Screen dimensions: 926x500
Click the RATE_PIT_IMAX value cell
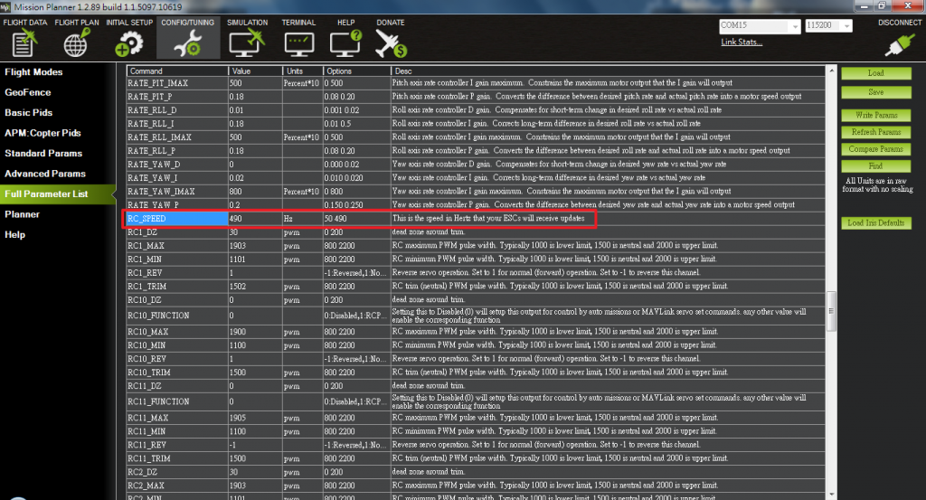click(255, 83)
